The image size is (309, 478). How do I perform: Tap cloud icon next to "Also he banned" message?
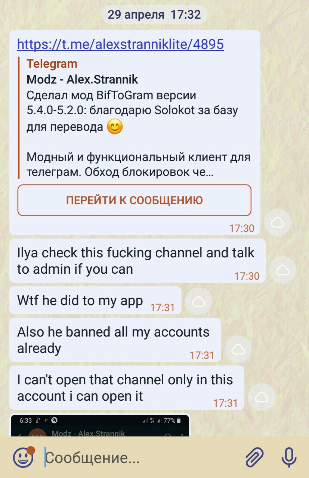point(238,349)
